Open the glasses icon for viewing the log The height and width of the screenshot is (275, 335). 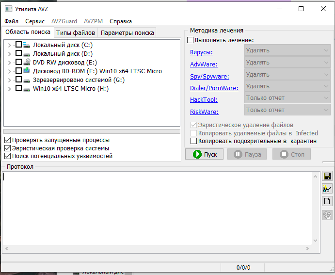tap(327, 189)
